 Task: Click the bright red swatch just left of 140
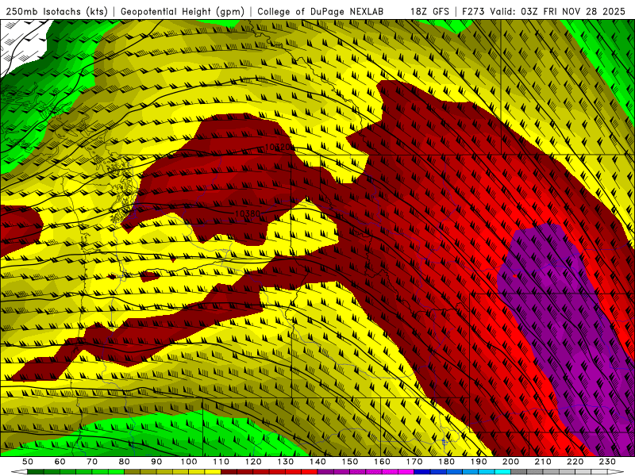(310, 472)
